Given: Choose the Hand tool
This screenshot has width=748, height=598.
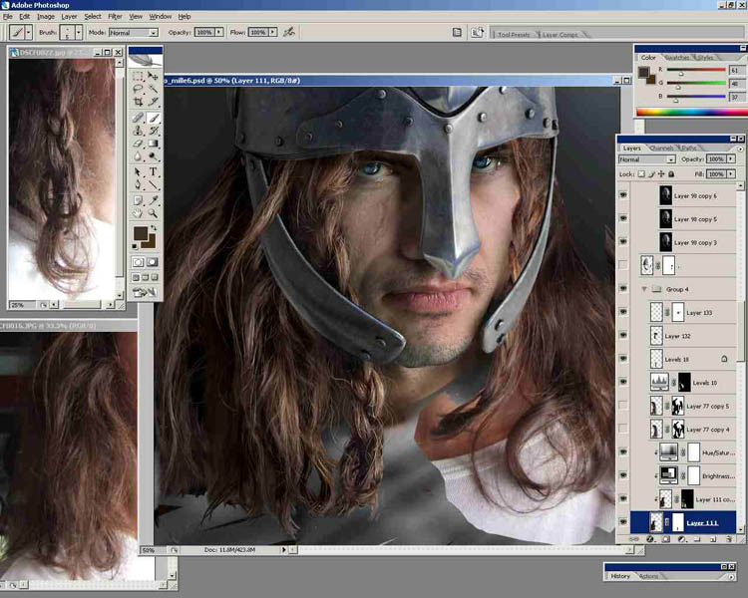Looking at the screenshot, I should tap(138, 213).
